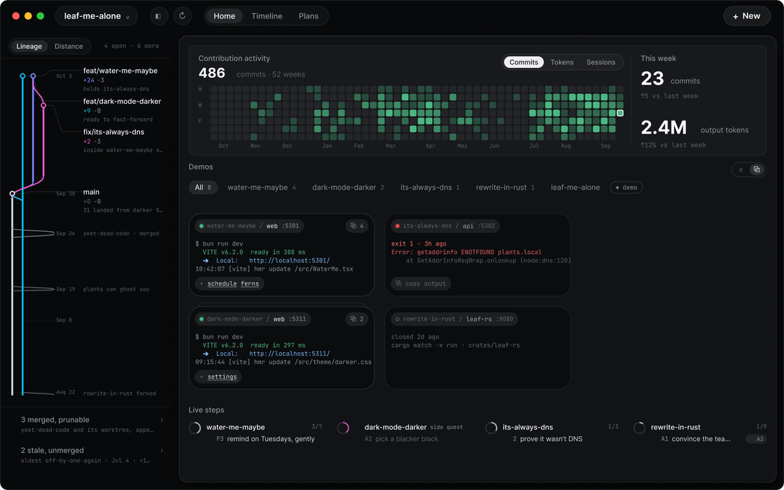Click the + New button
Viewport: 784px width, 490px height.
tap(746, 16)
